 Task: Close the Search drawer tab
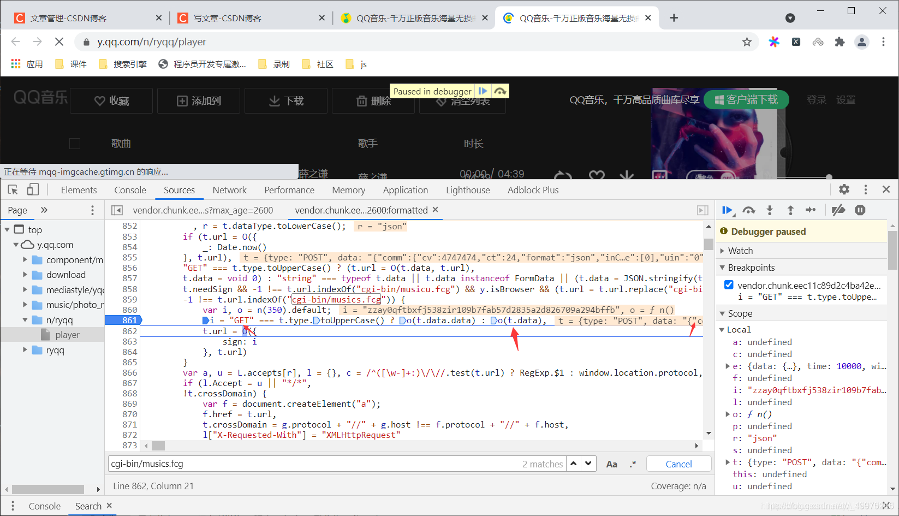tap(109, 506)
